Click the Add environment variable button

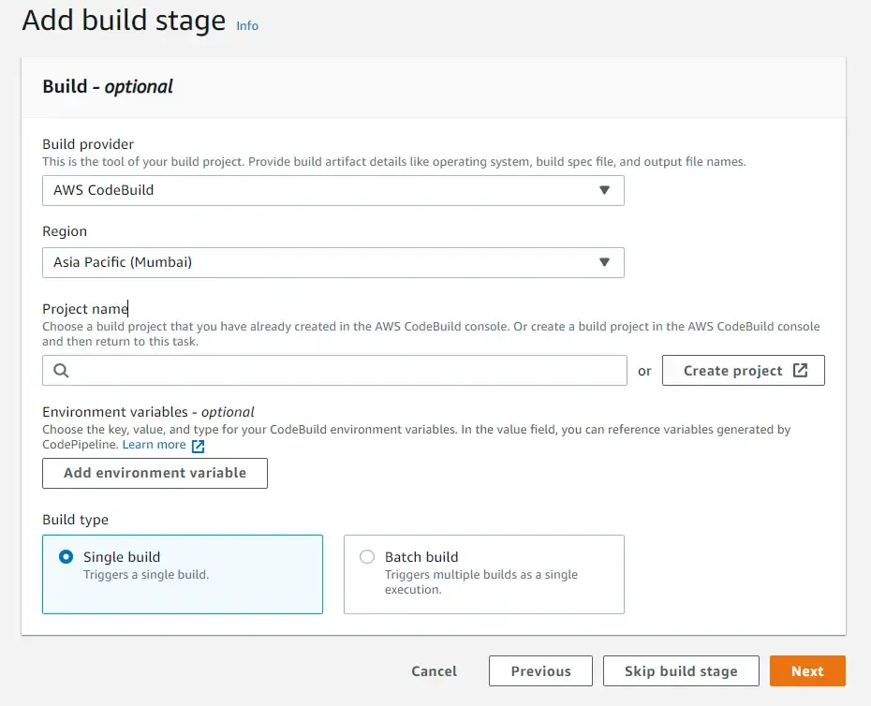tap(155, 473)
